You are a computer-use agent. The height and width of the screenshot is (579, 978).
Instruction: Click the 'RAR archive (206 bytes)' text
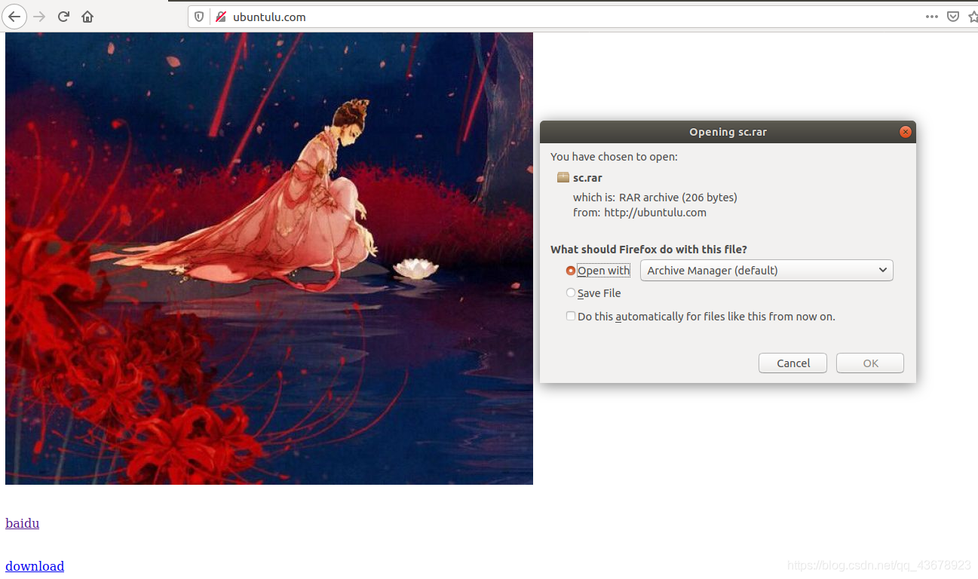[678, 198]
